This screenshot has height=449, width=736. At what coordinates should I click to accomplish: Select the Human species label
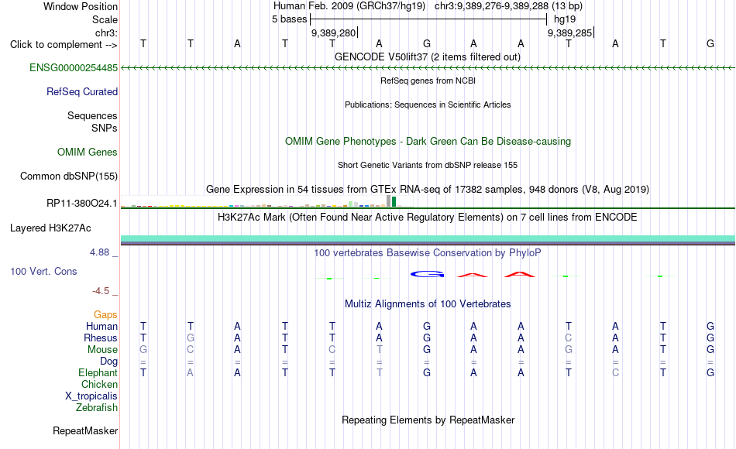click(x=101, y=326)
